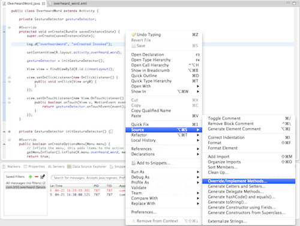The height and width of the screenshot is (226, 300).
Task: Expand the Refactor submenu arrow
Action: pos(198,135)
